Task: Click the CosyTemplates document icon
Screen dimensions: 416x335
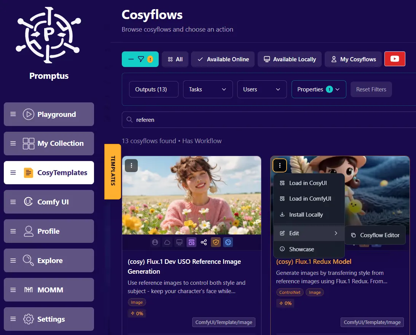Action: tap(29, 173)
